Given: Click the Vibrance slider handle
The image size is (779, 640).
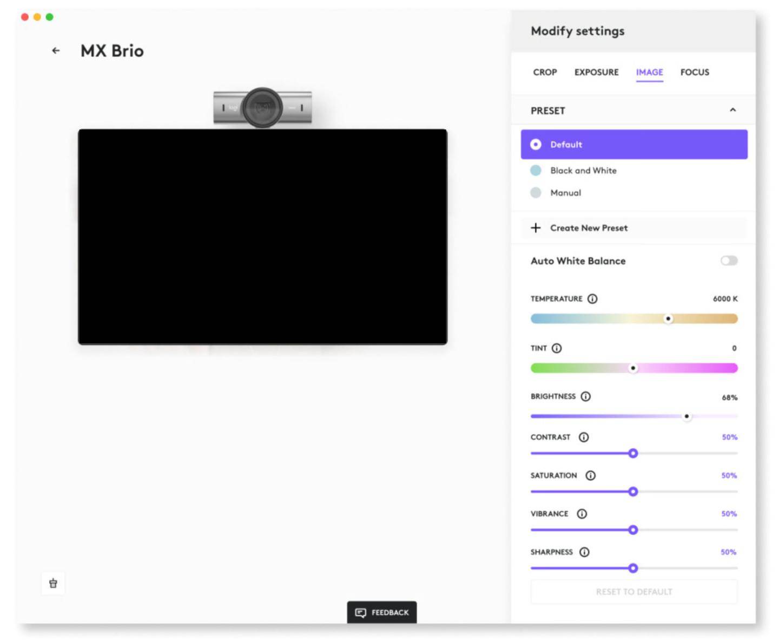Looking at the screenshot, I should tap(633, 530).
